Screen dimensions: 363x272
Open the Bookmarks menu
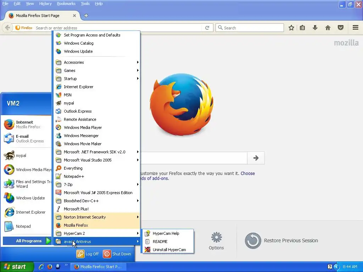tap(66, 4)
